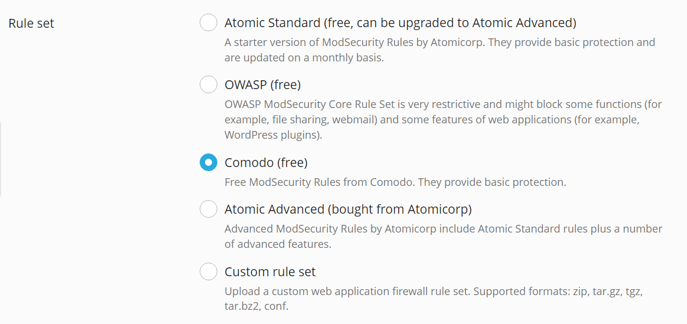Viewport: 687px width, 324px height.
Task: Pick the Custom rule set radio button
Action: (209, 271)
